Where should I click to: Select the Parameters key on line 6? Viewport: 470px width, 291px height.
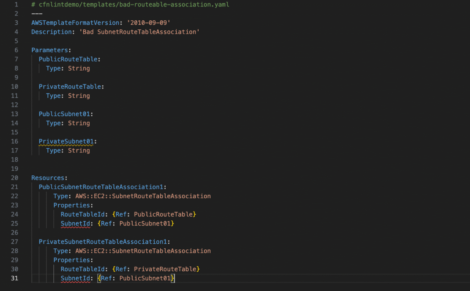(50, 50)
